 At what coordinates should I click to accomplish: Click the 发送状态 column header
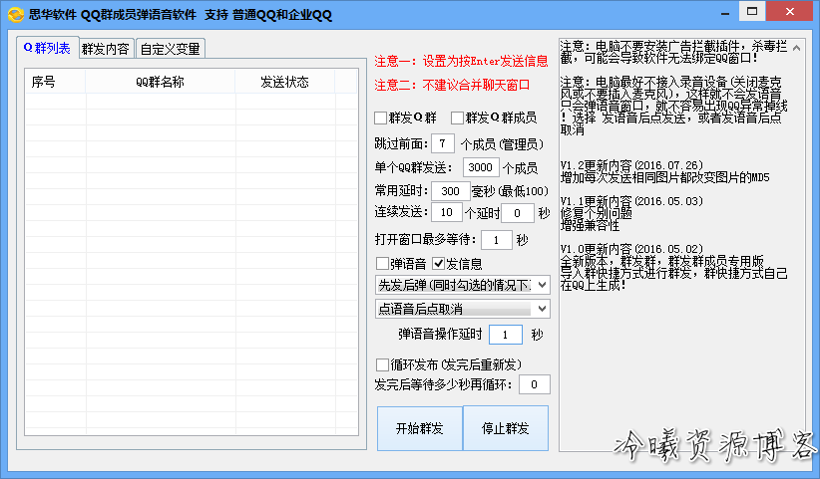point(285,82)
